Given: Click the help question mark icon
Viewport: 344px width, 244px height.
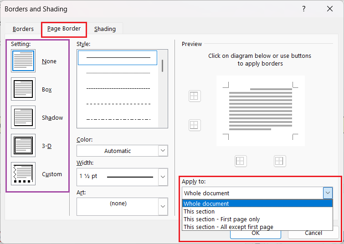Looking at the screenshot, I should 303,9.
